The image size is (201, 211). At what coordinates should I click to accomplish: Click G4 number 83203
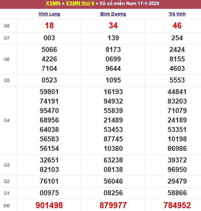point(177,101)
